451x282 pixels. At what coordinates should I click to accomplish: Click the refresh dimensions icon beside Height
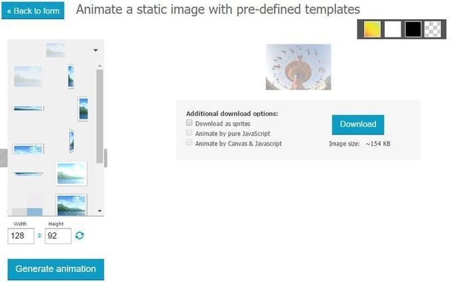(x=80, y=236)
